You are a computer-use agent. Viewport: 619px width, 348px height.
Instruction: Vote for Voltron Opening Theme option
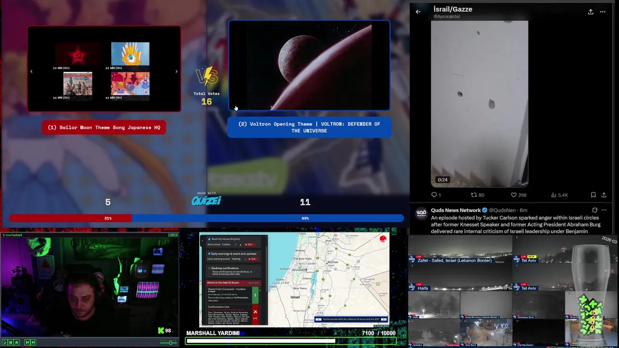[x=309, y=127]
